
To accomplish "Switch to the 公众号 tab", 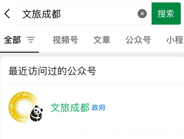I will pos(138,40).
